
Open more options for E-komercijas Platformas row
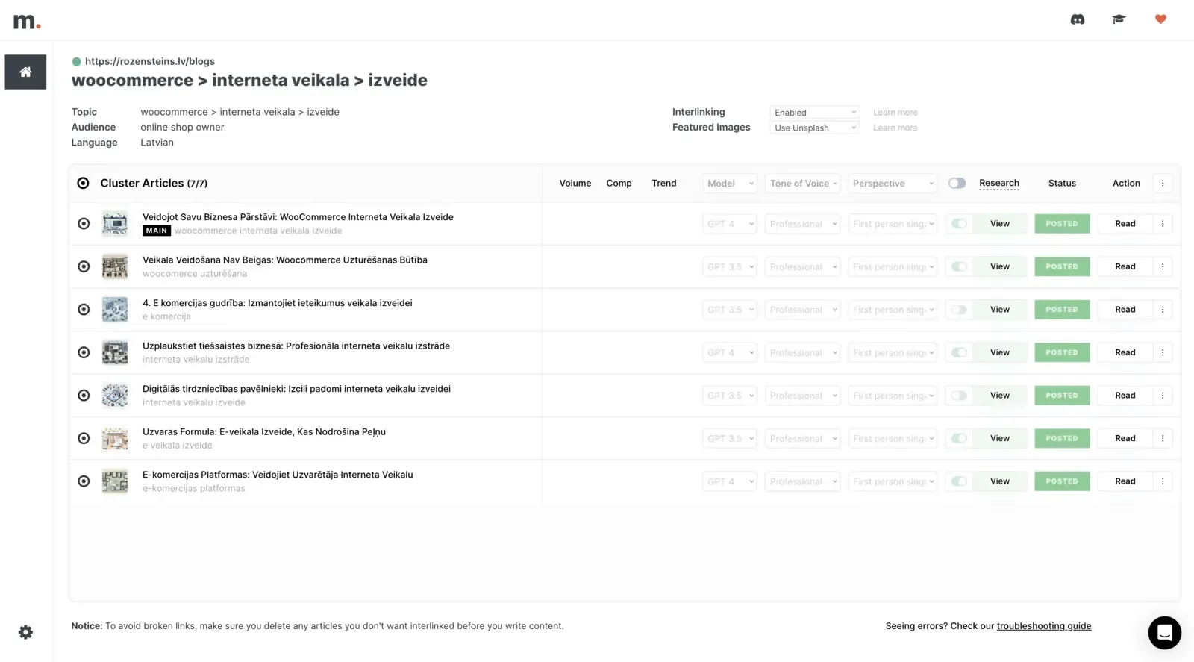pos(1162,481)
